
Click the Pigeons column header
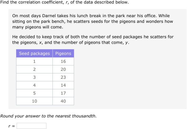tap(63, 53)
